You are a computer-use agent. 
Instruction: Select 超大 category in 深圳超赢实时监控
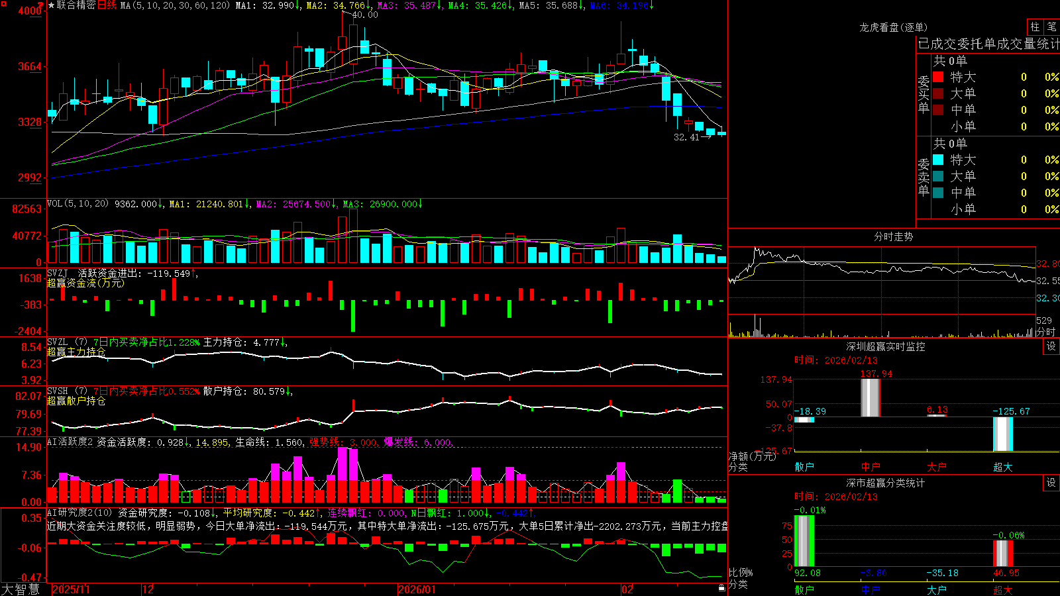pos(1003,467)
